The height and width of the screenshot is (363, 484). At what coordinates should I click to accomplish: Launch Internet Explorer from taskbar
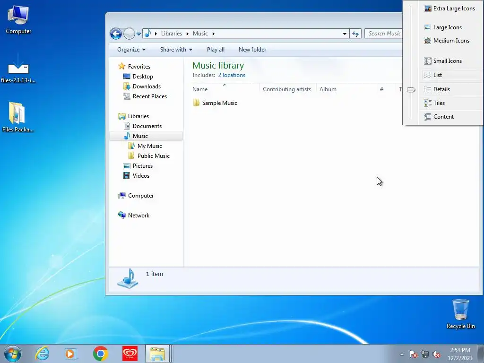42,354
